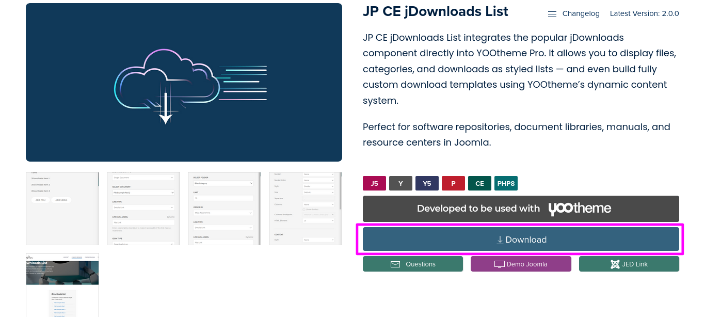Screen dimensions: 705x317
Task: Click the navy Y5 badge
Action: tap(427, 183)
